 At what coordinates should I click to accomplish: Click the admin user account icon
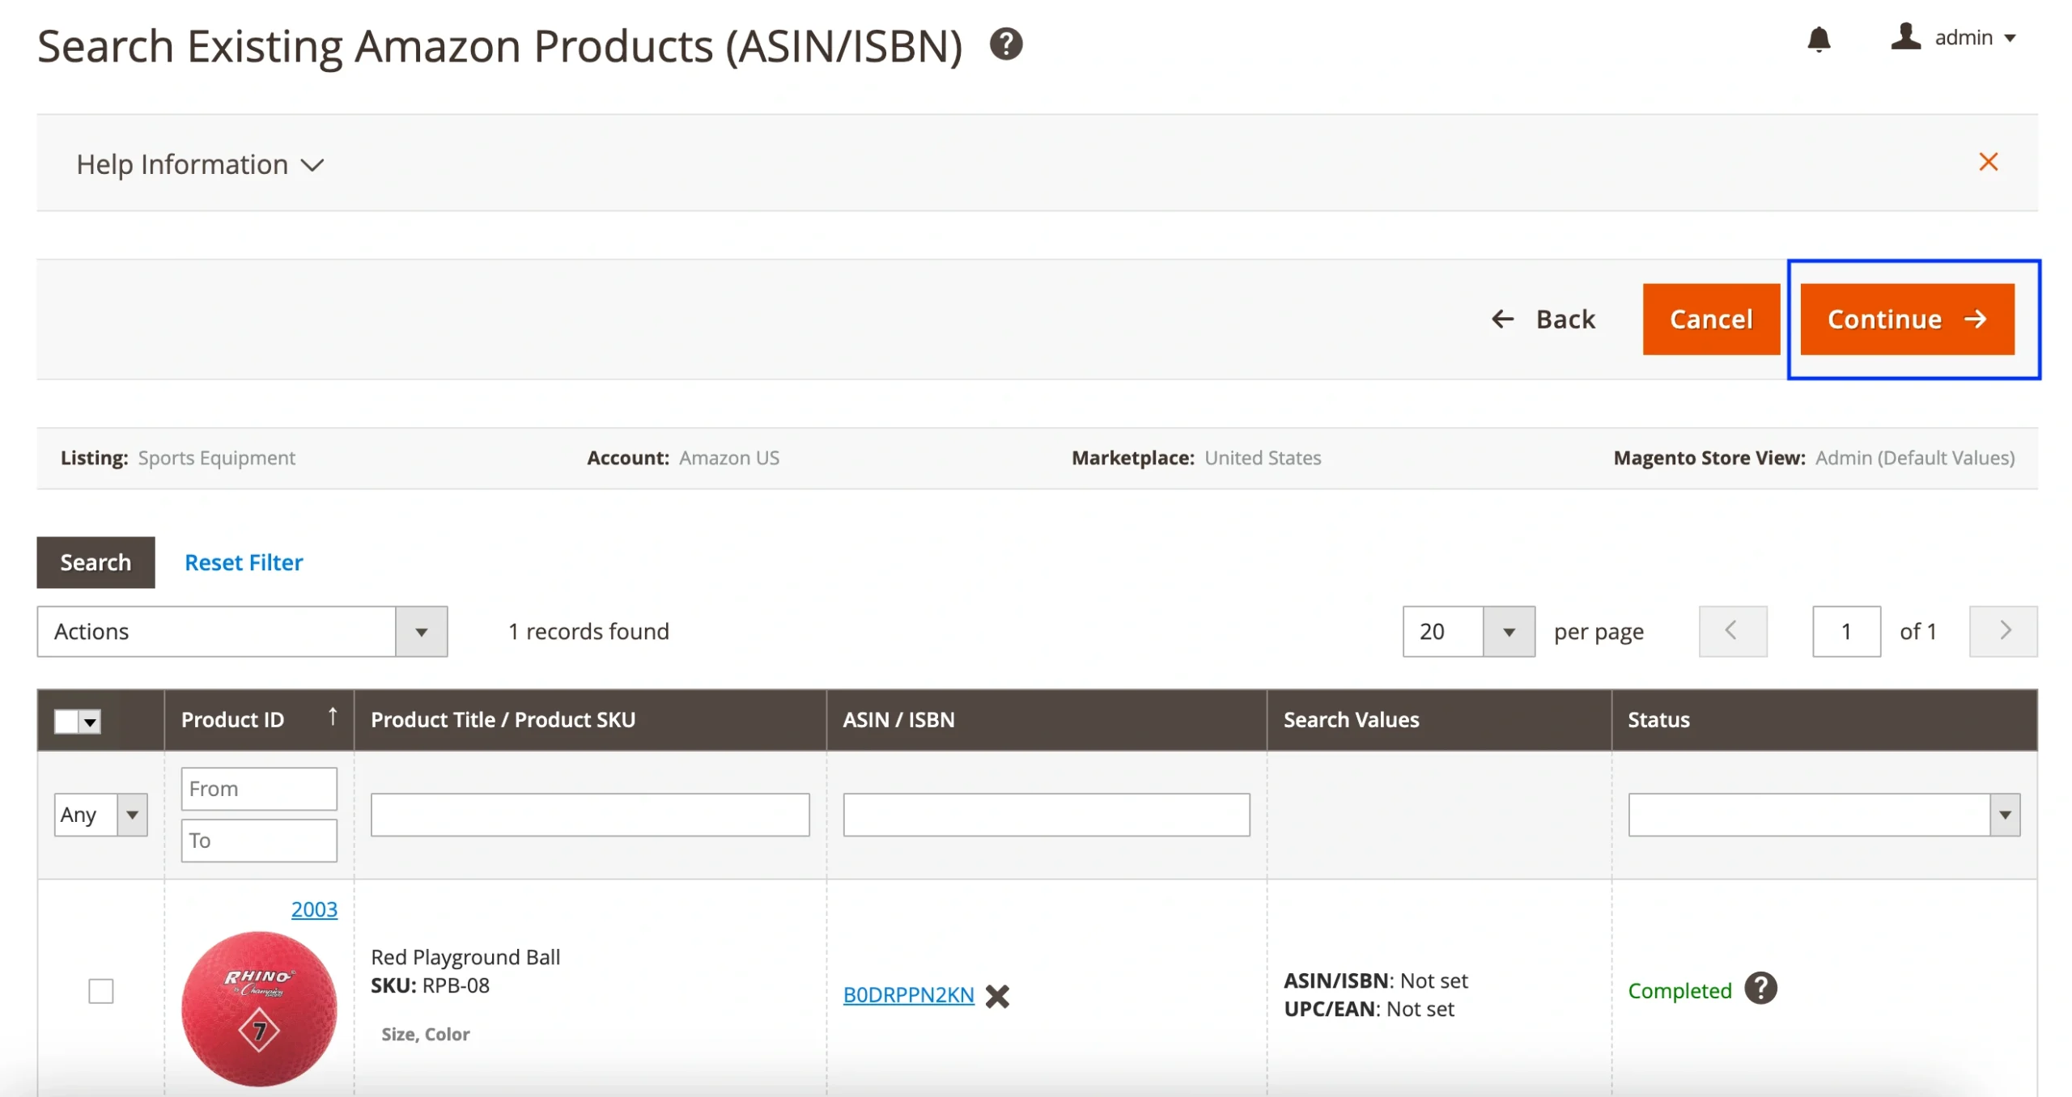(1905, 37)
